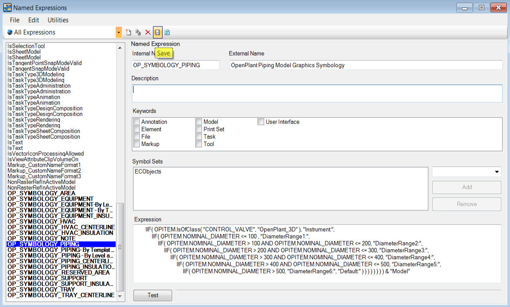
Task: Select IsViewAttributeClipVolumeOn in the list
Action: click(x=43, y=159)
